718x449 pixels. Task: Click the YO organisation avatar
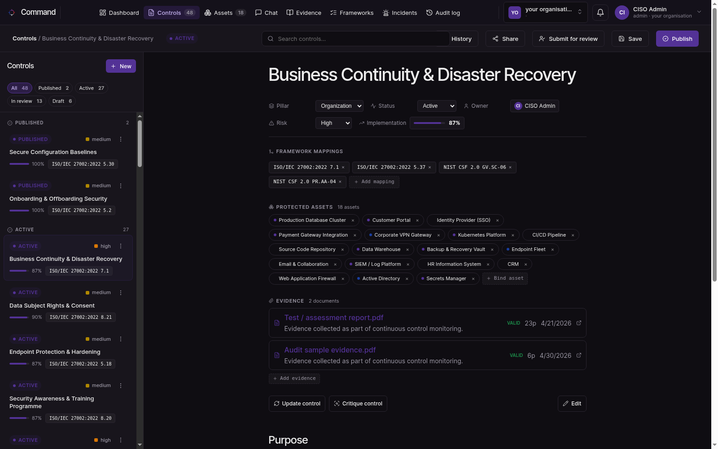(515, 13)
